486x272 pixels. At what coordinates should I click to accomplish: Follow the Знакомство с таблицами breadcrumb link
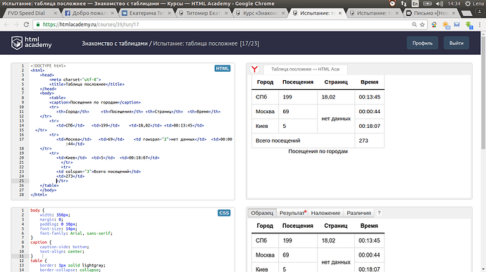click(x=114, y=44)
